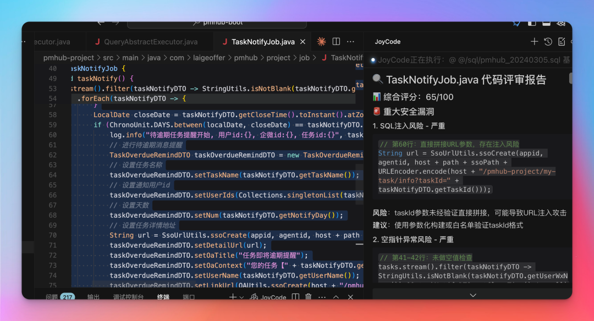
Task: Split the terminal panel
Action: [x=295, y=297]
